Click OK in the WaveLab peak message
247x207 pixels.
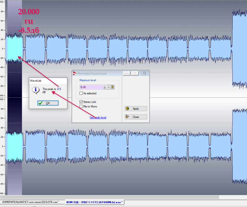click(x=48, y=103)
